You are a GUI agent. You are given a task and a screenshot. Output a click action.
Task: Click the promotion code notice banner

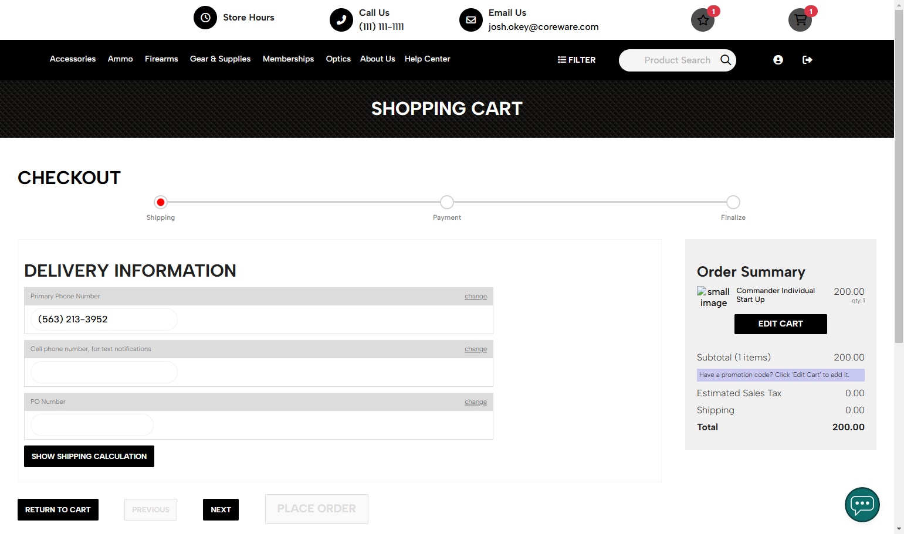point(781,375)
